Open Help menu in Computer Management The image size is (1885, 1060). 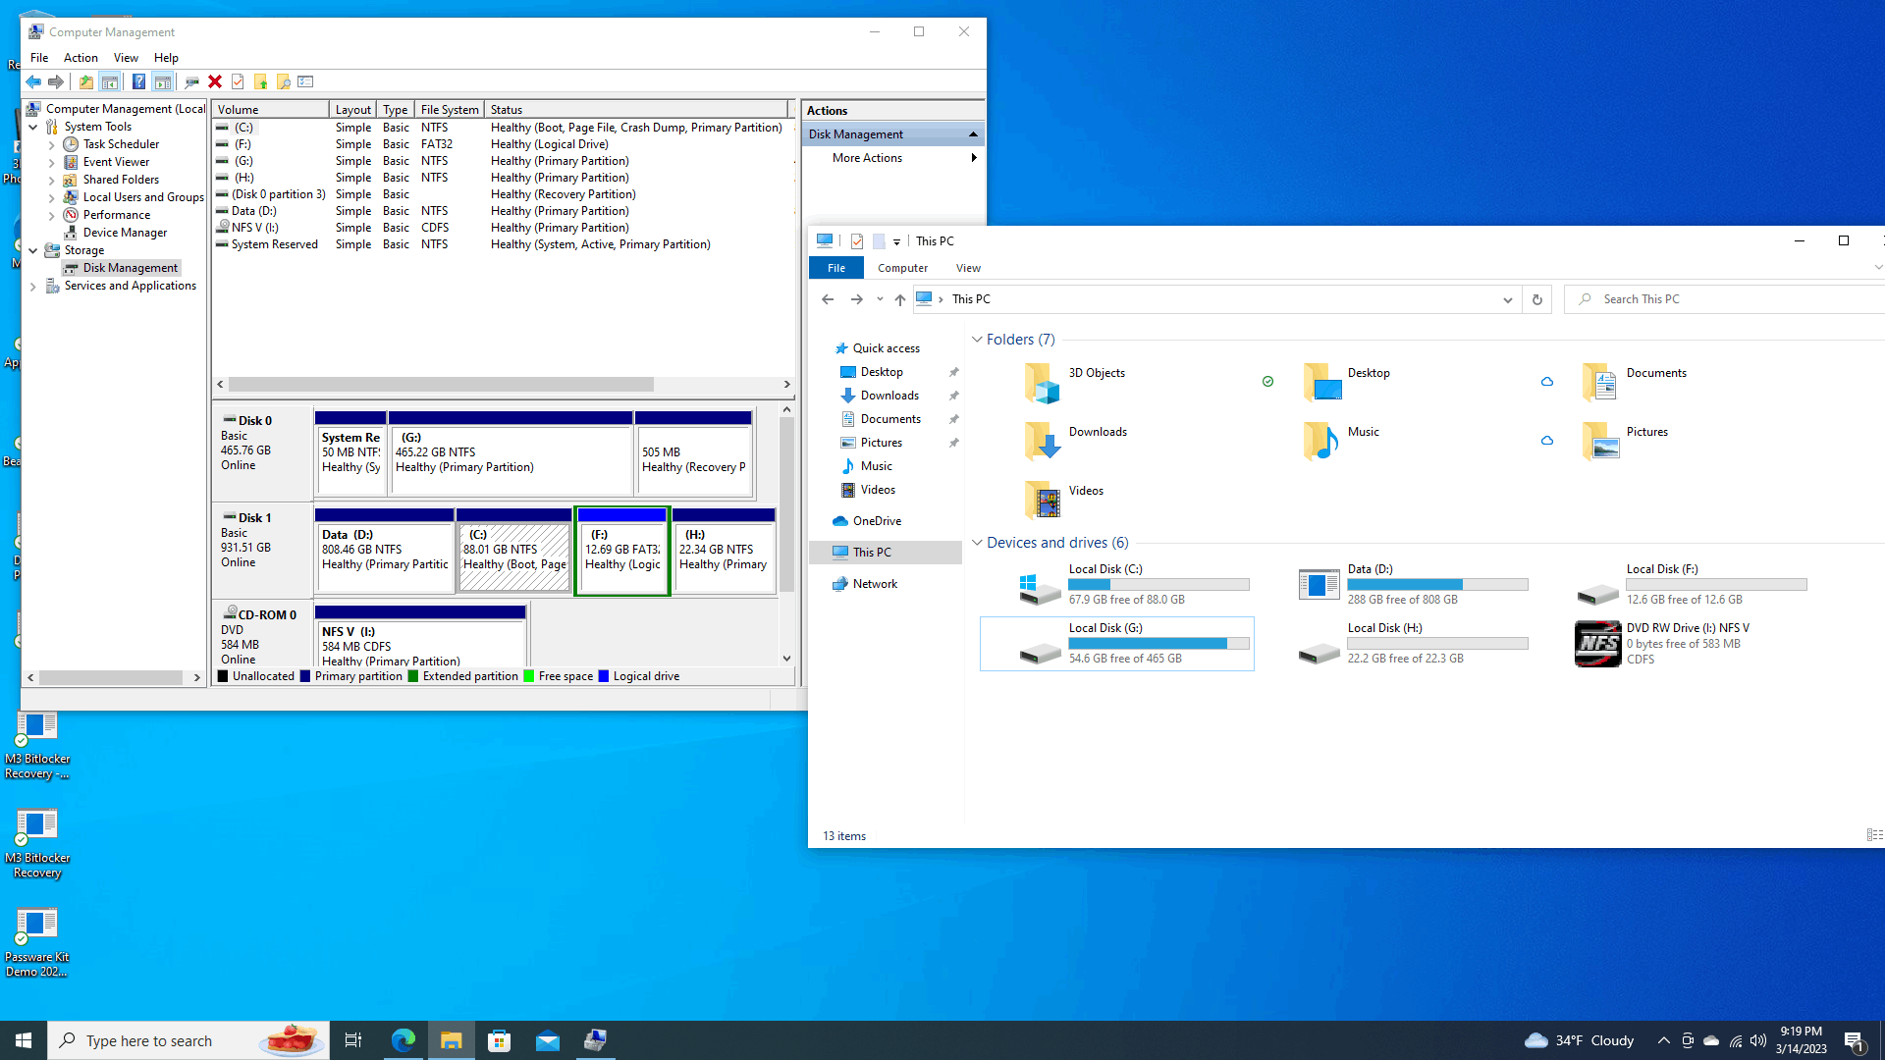point(166,58)
